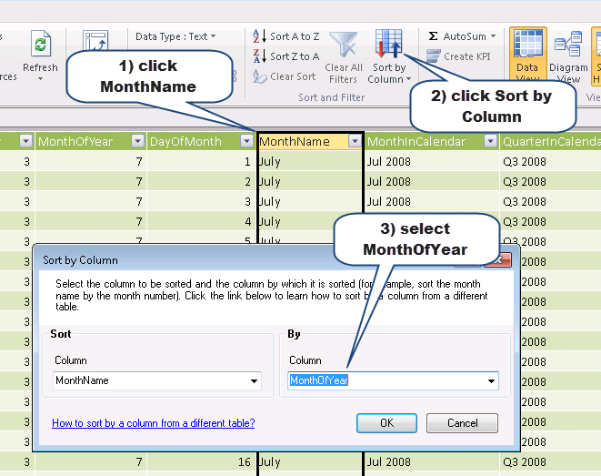601x476 pixels.
Task: Click the first row Q3 2008 cell
Action: (x=550, y=161)
